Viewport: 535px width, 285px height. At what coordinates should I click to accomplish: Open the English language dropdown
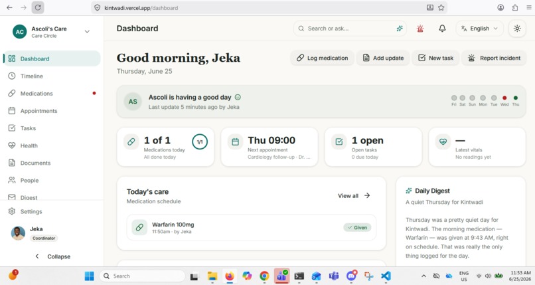479,29
